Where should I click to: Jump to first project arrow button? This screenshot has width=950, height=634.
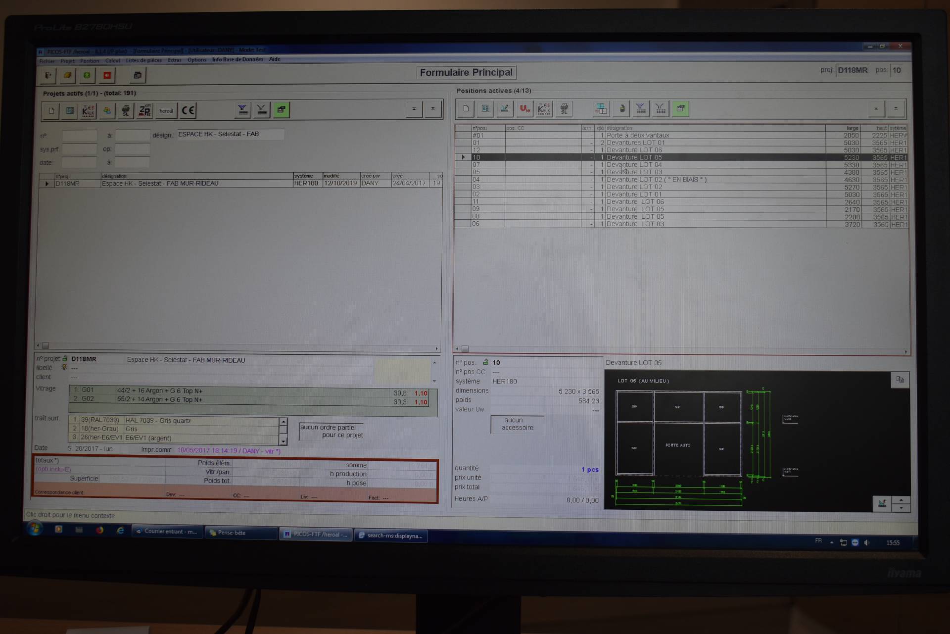[x=414, y=109]
